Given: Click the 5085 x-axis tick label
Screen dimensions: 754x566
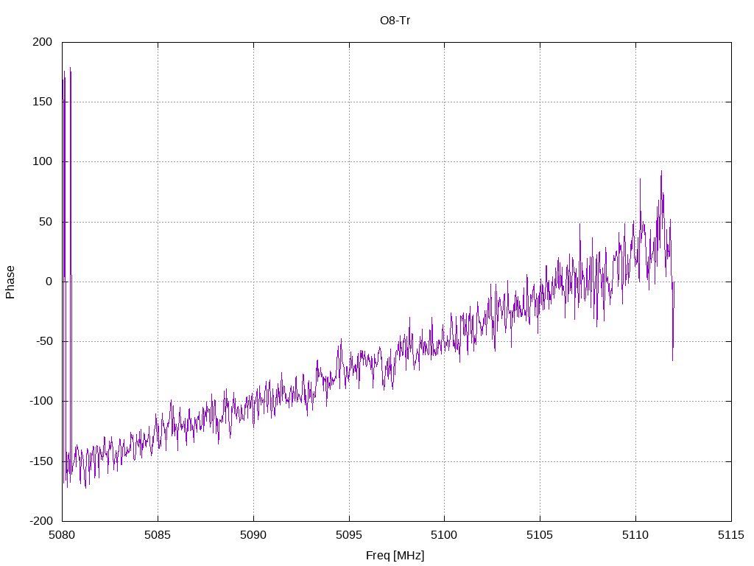Looking at the screenshot, I should point(158,535).
